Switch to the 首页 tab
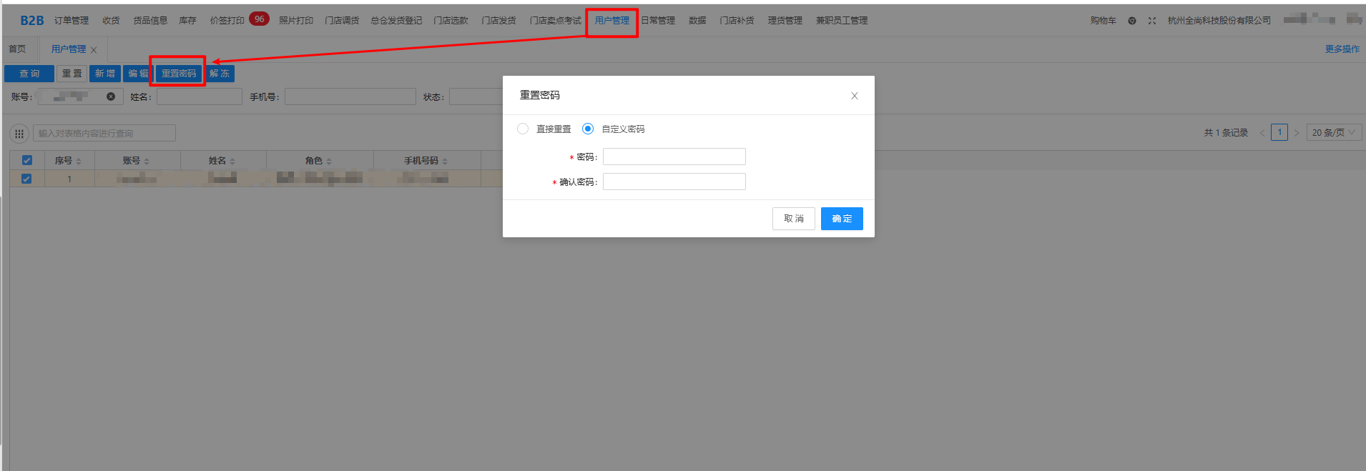Screen dimensions: 1366x471 pos(17,49)
